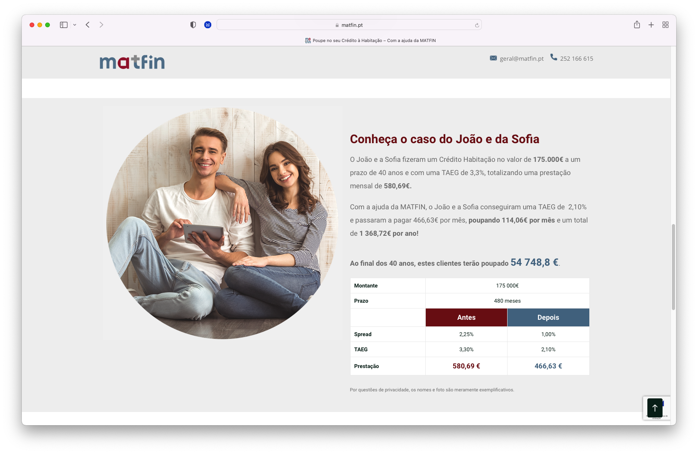Toggle the Safari sidebar button
The width and height of the screenshot is (698, 454).
click(x=63, y=25)
